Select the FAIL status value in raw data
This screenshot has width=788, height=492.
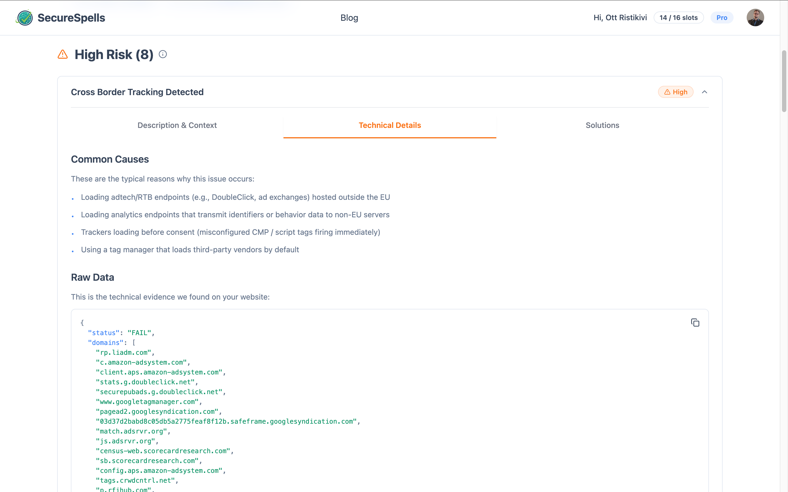(140, 333)
